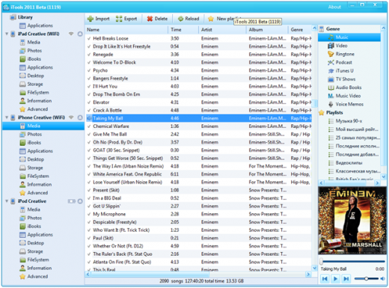This screenshot has width=389, height=288.
Task: Click the New playlist star icon
Action: [x=211, y=19]
